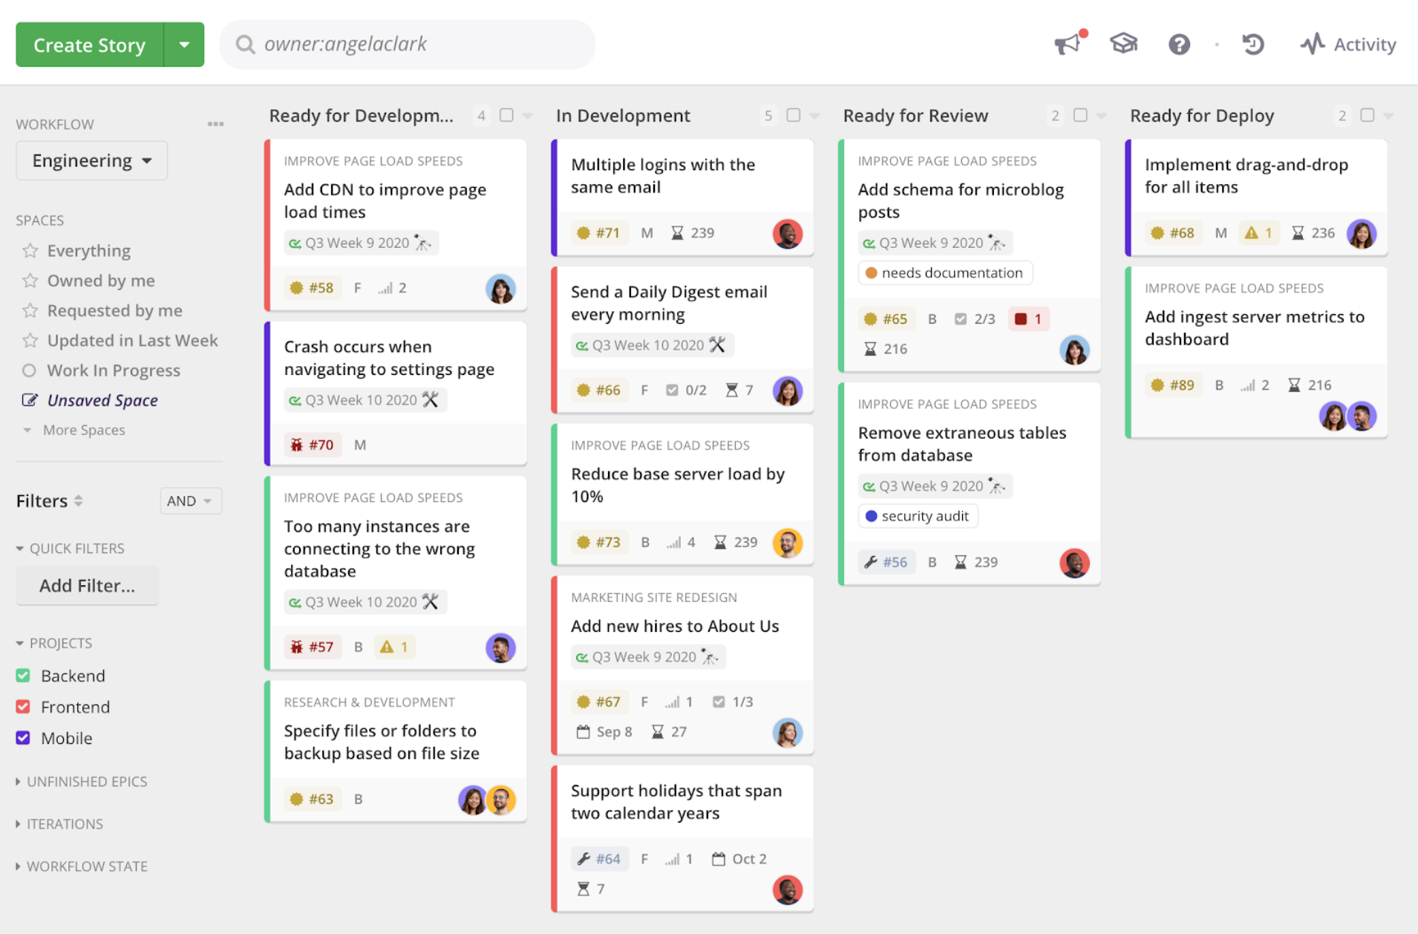
Task: Click the circle icon beside Work In Progress
Action: coord(29,370)
